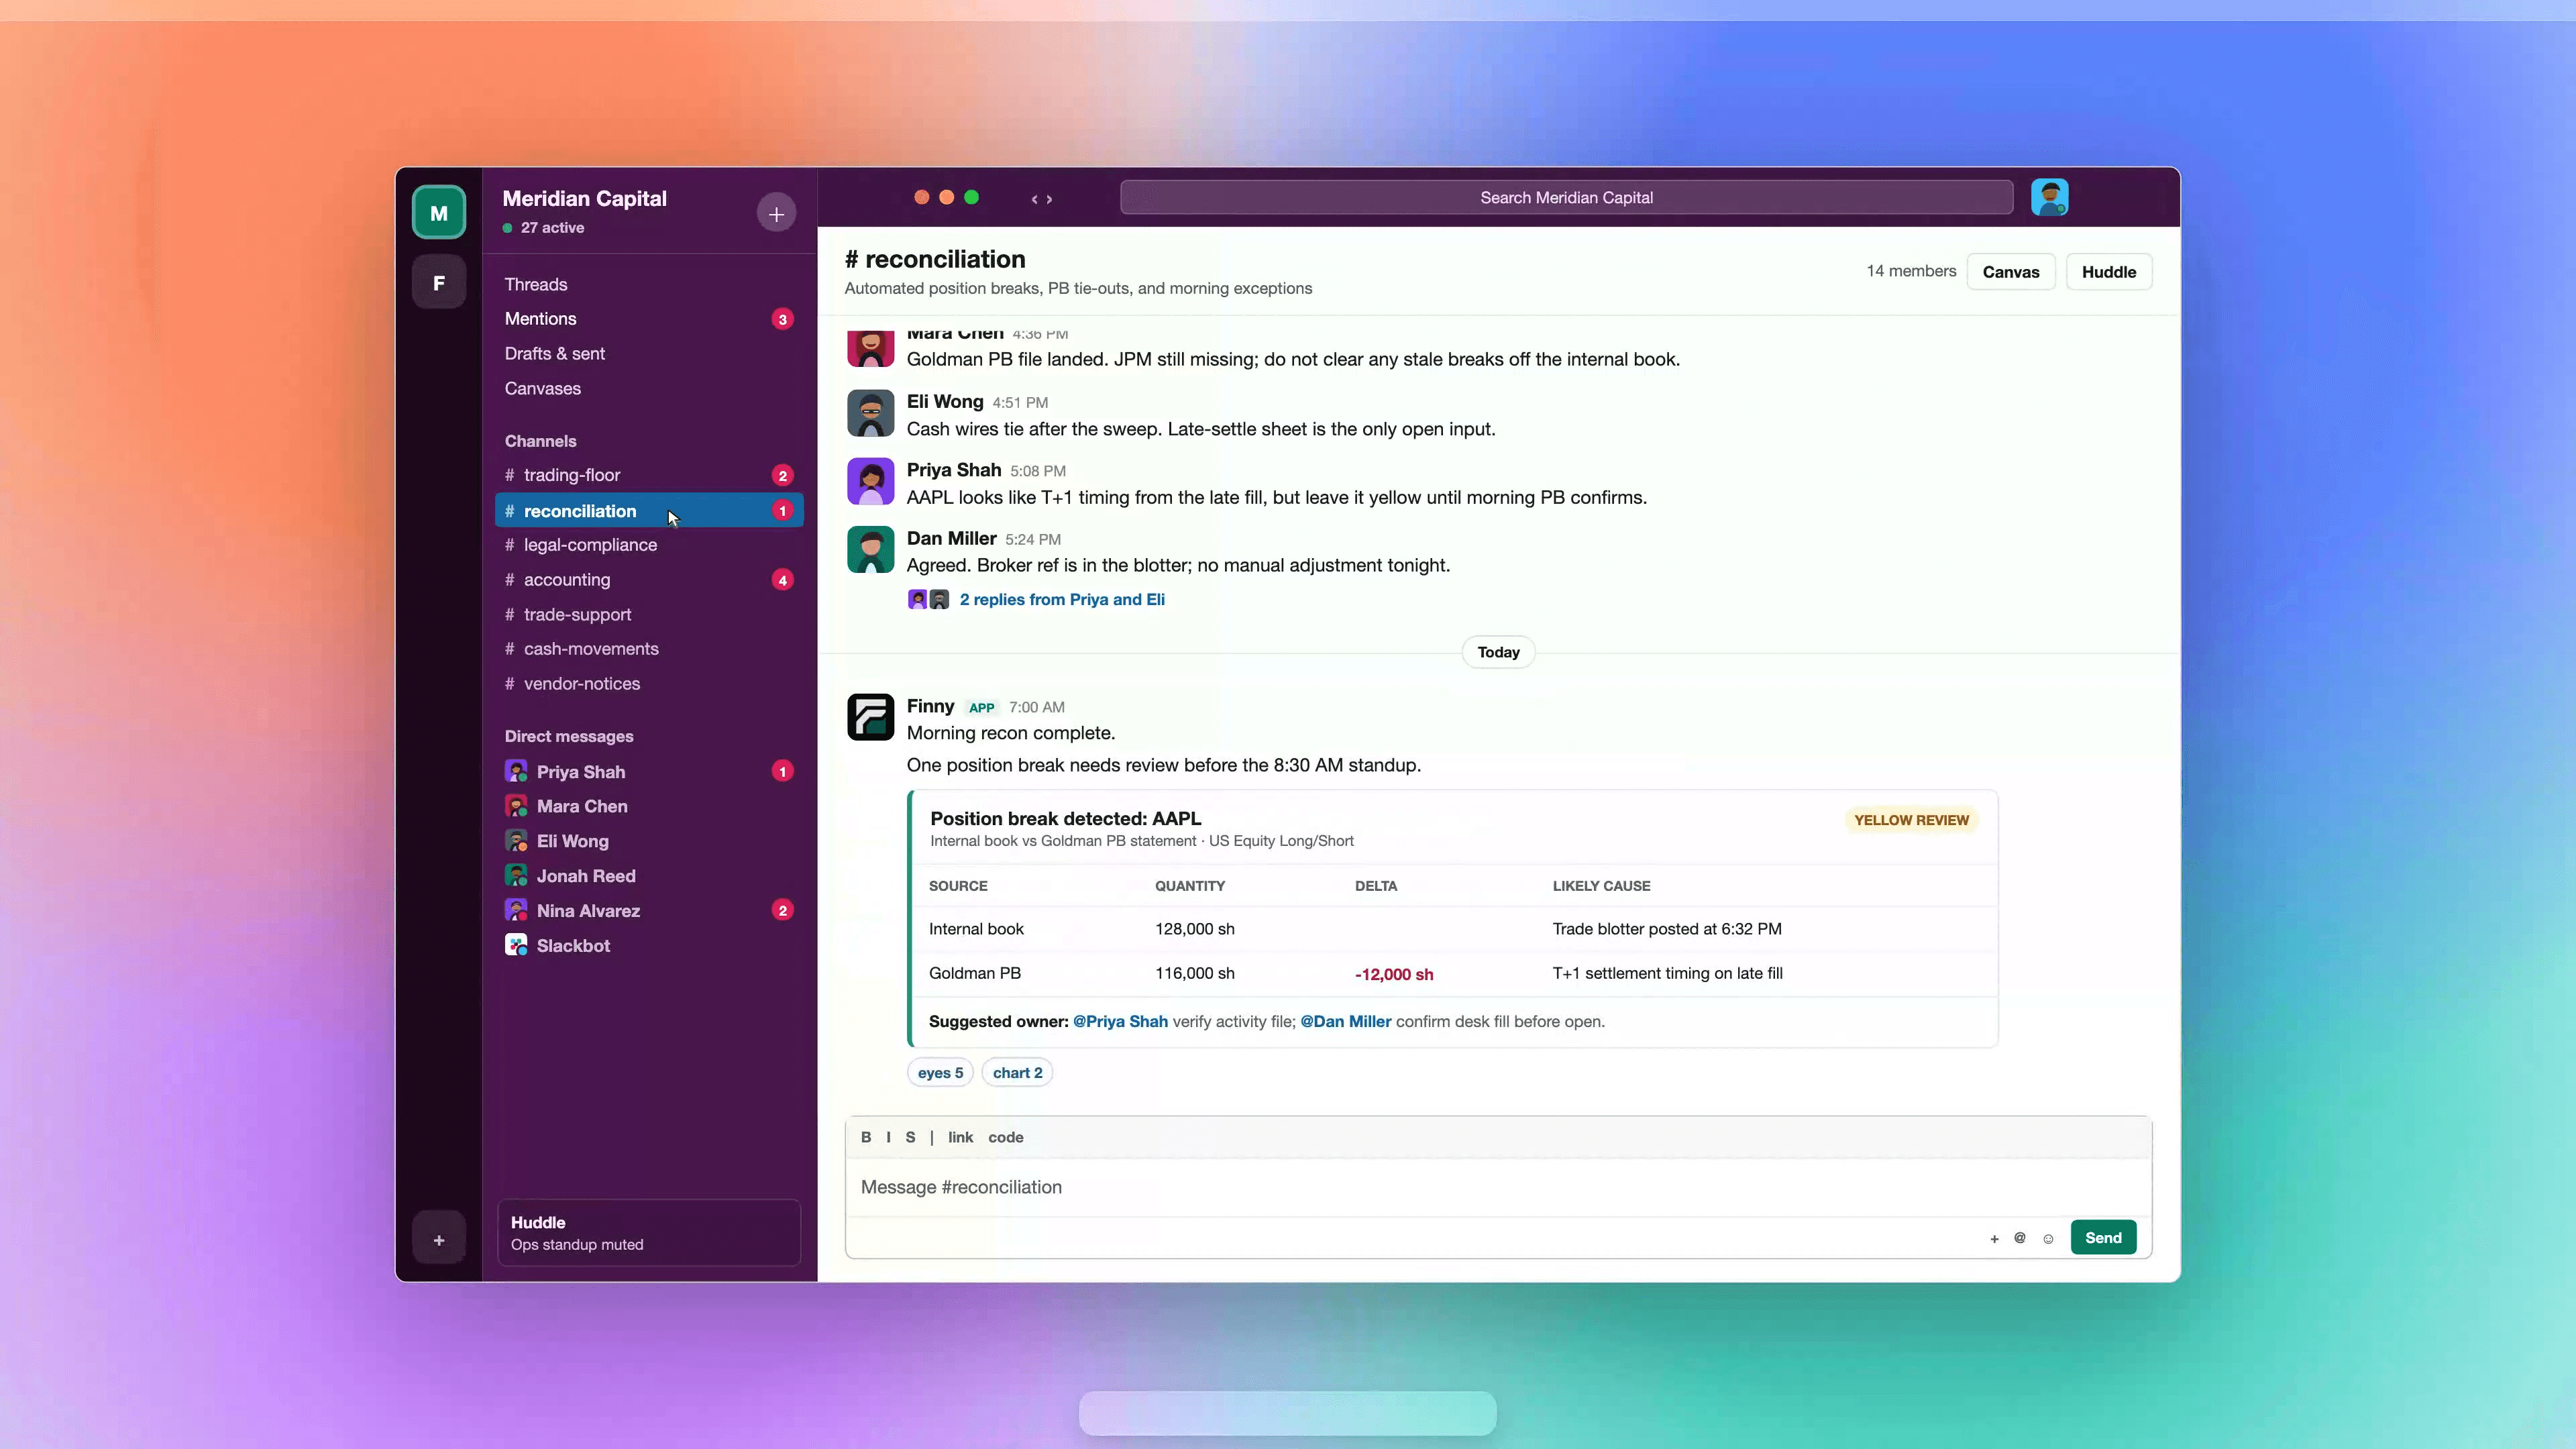Open Drafts & sent

pyautogui.click(x=555, y=353)
